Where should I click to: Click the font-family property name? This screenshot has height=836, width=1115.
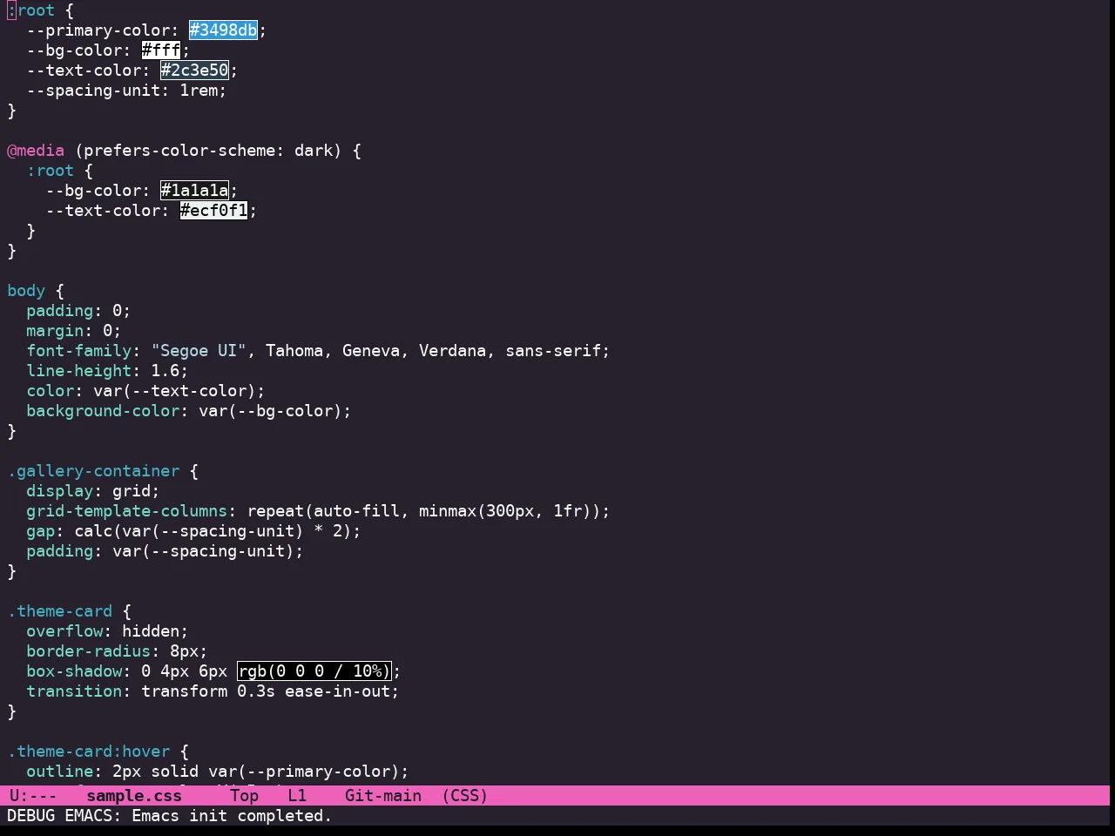click(79, 351)
